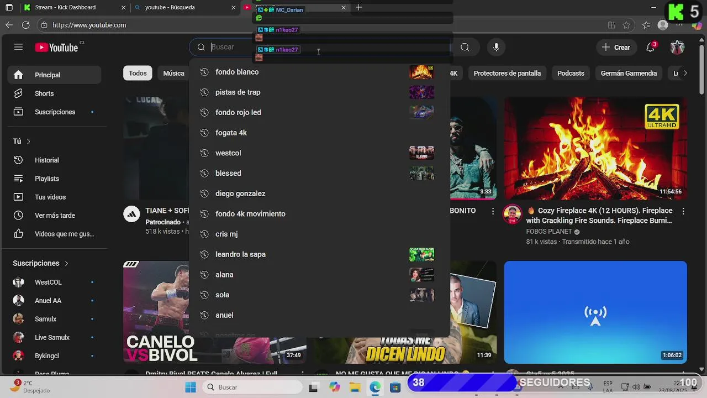
Task: Open Windows Start menu
Action: (191, 387)
